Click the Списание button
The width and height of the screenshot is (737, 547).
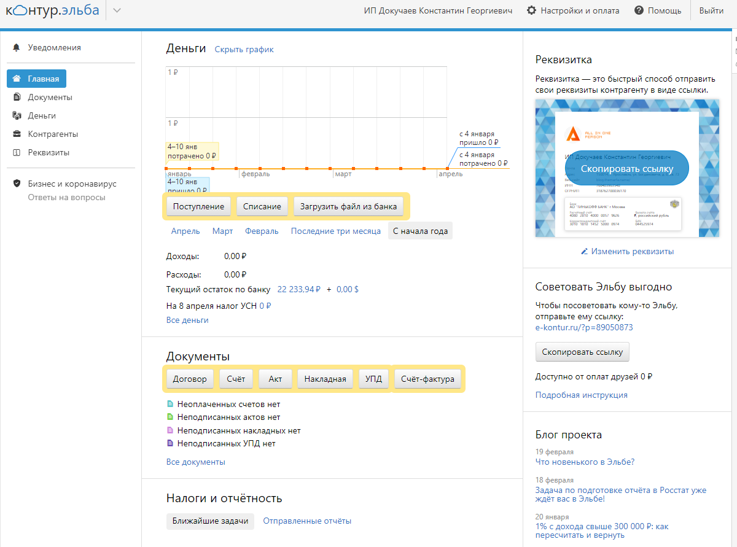(262, 206)
